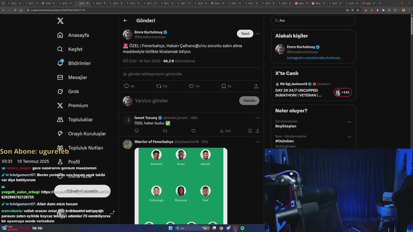
Task: Reply to İsmet Turunç's comment
Action: pos(137,131)
